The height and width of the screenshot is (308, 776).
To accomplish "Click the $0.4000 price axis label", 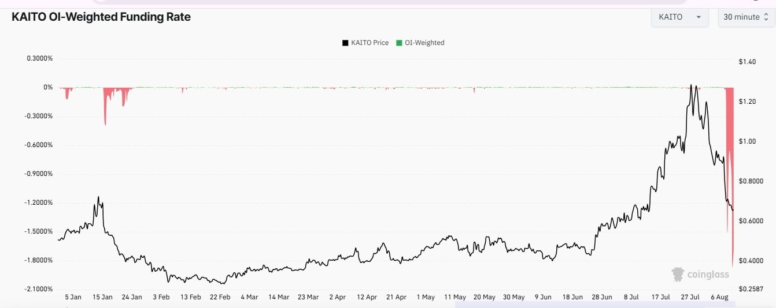I will click(751, 261).
